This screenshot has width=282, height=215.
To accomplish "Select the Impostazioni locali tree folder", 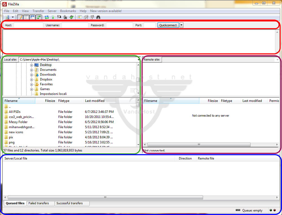I will pyautogui.click(x=53, y=94).
